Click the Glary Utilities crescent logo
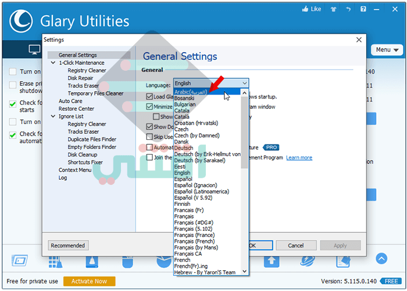Viewport: 407px width, 291px height. [21, 21]
